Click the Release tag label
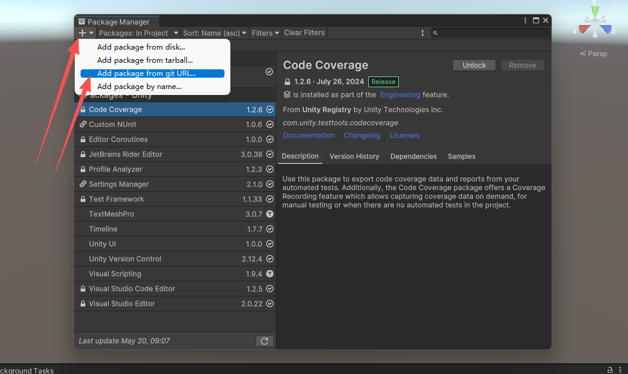The image size is (628, 374). coord(383,82)
